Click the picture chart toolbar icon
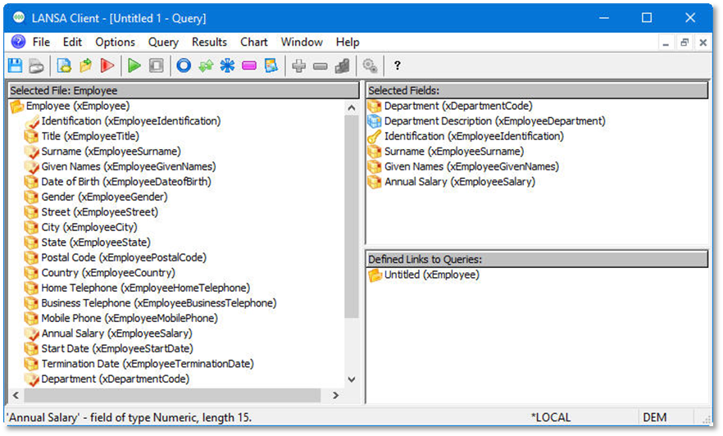The height and width of the screenshot is (436, 723). (271, 66)
